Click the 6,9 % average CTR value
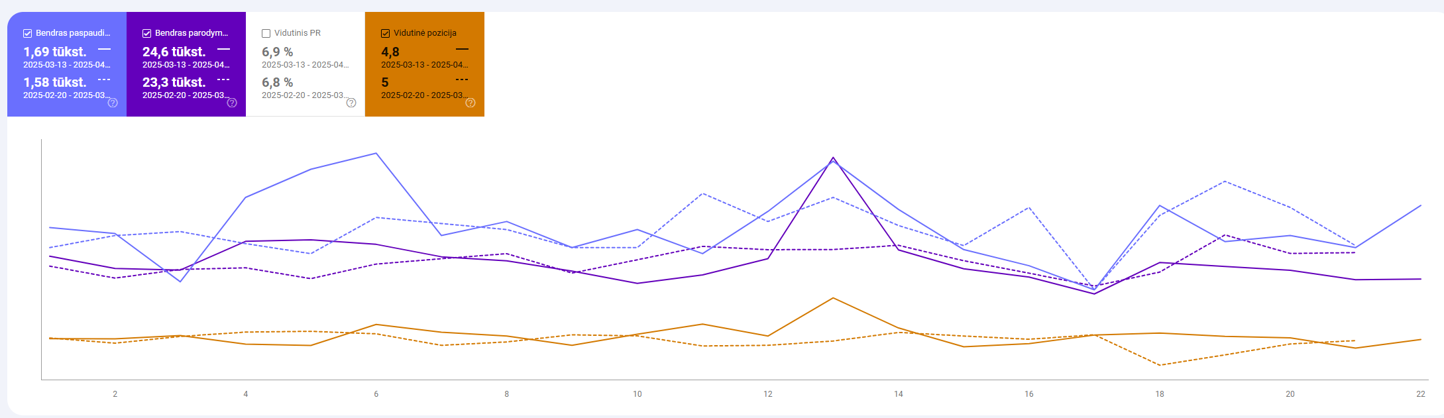Viewport: 1444px width, 418px height. 277,52
